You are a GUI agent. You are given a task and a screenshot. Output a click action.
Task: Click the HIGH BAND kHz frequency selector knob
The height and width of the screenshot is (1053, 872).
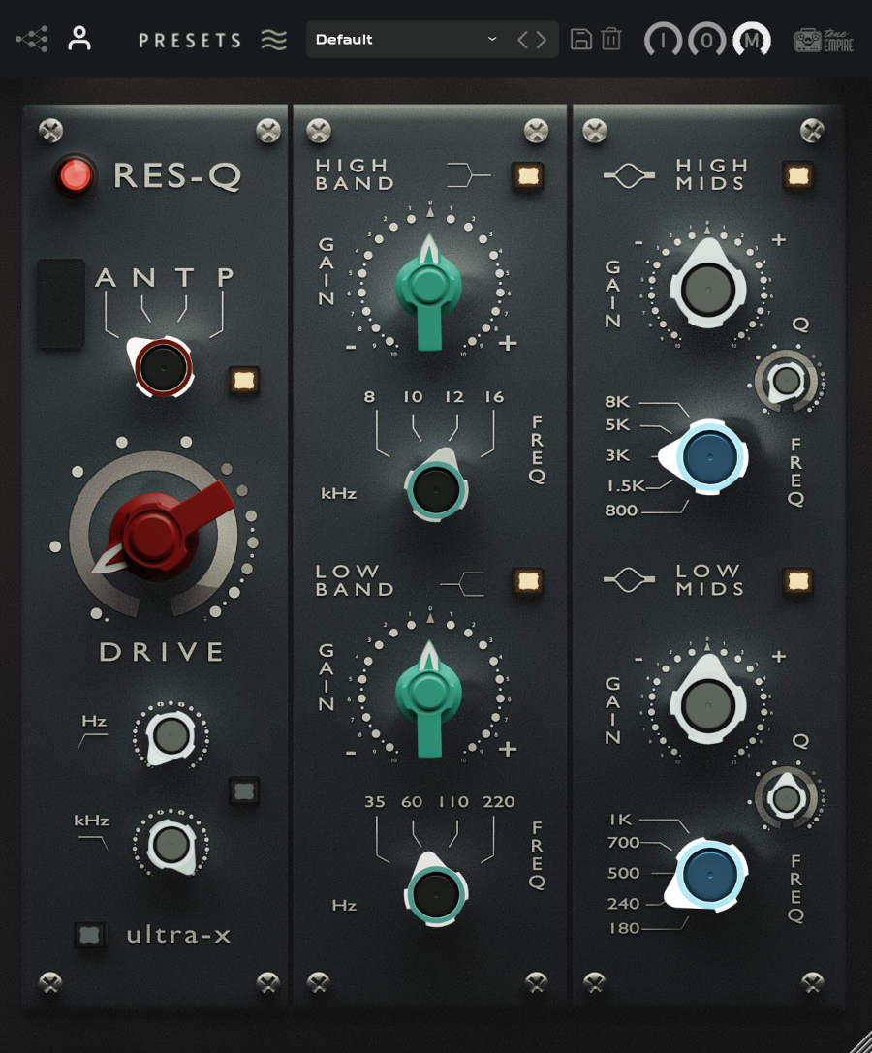point(436,488)
